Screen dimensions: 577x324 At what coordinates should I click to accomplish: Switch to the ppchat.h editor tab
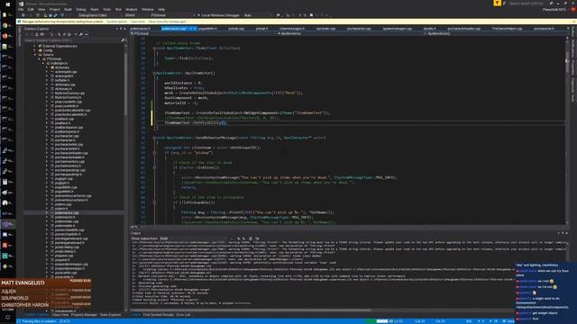tap(261, 29)
